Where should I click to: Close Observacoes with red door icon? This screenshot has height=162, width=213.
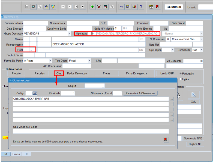click(166, 139)
